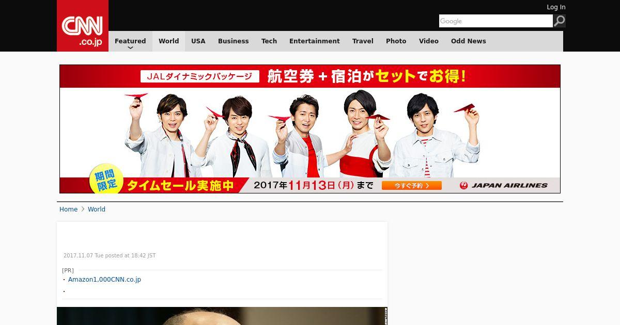Open the World nav tab
The width and height of the screenshot is (620, 325).
pos(168,41)
